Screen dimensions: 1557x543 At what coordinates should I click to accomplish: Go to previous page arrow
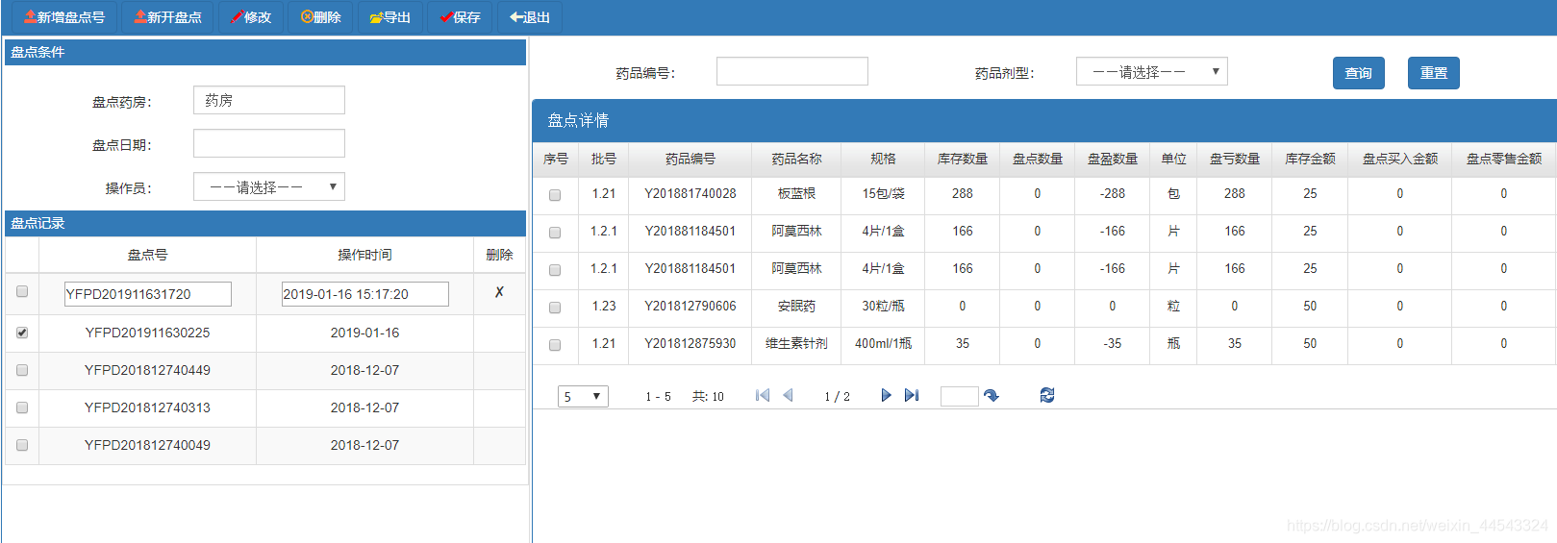click(x=788, y=395)
